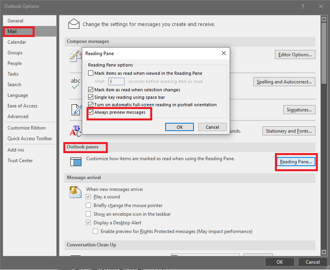Open Add-ins category
330x270 pixels.
coord(29,150)
